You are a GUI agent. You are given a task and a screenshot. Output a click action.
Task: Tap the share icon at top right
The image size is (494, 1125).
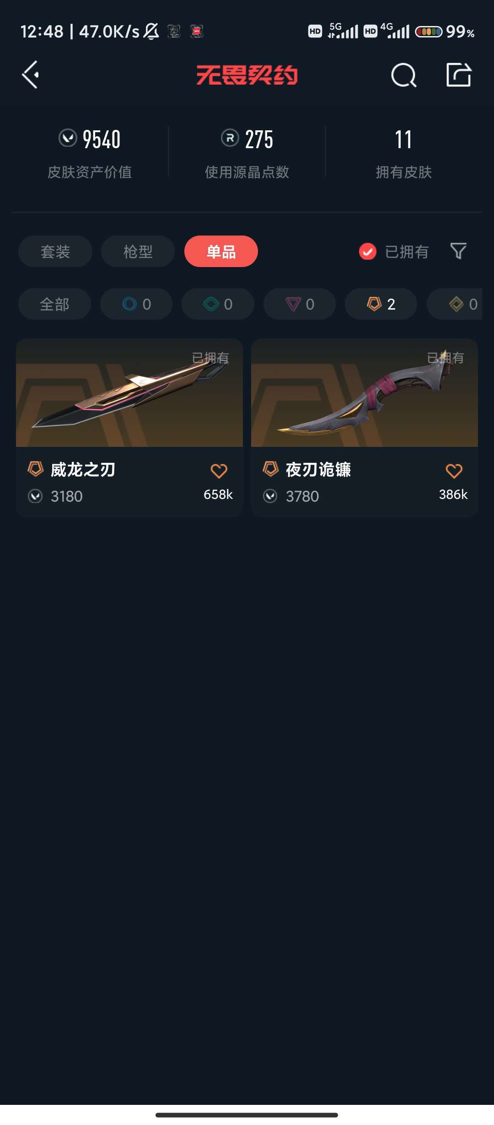[459, 75]
